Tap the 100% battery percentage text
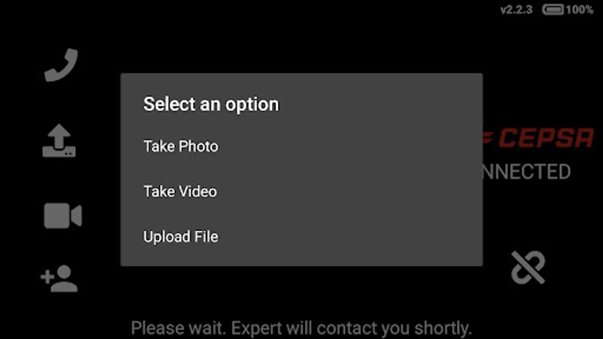Viewport: 603px width, 339px height. pyautogui.click(x=580, y=9)
